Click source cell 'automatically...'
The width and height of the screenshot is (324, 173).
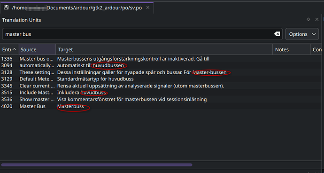point(37,66)
